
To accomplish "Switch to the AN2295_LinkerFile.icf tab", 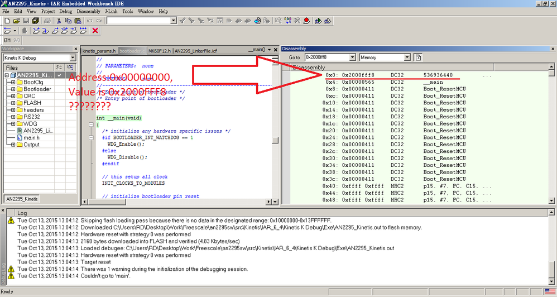I will tap(196, 51).
